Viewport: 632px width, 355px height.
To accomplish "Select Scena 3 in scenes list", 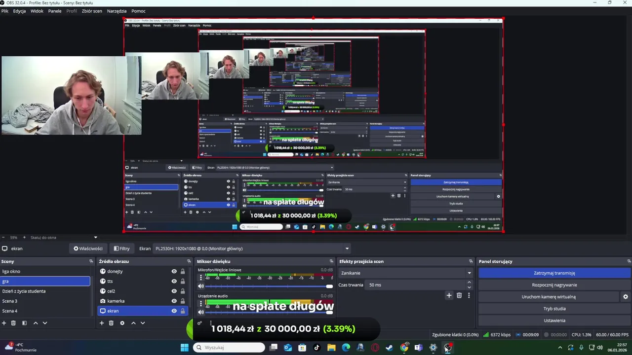I will (45, 301).
